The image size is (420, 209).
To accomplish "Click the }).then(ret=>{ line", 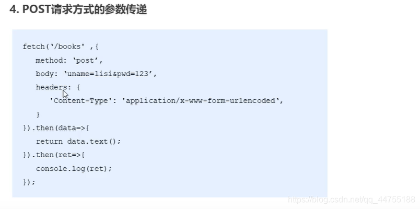I will 54,155.
